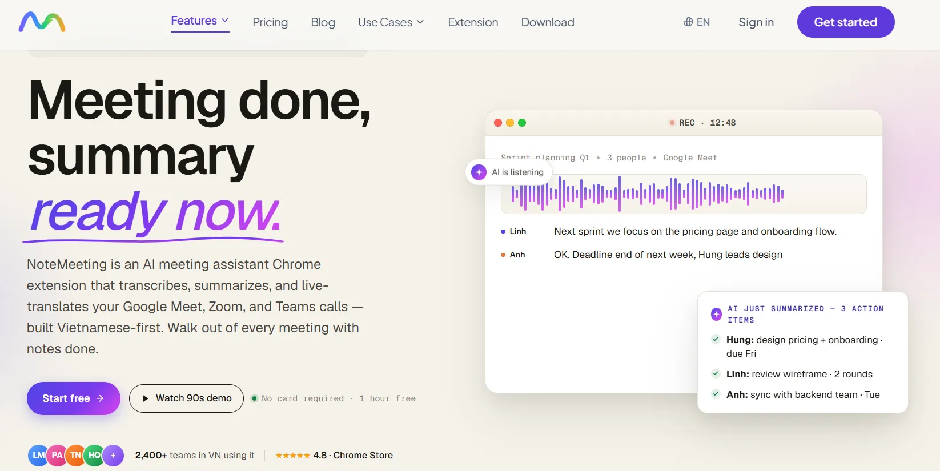Click the Sign in link
Image resolution: width=940 pixels, height=471 pixels.
[756, 22]
